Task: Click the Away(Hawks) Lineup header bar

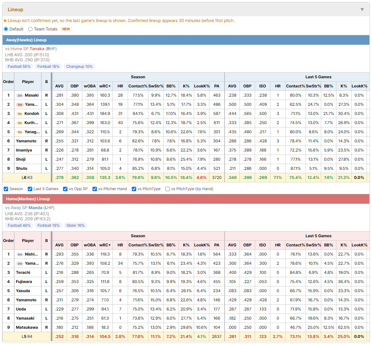Action: pyautogui.click(x=186, y=40)
